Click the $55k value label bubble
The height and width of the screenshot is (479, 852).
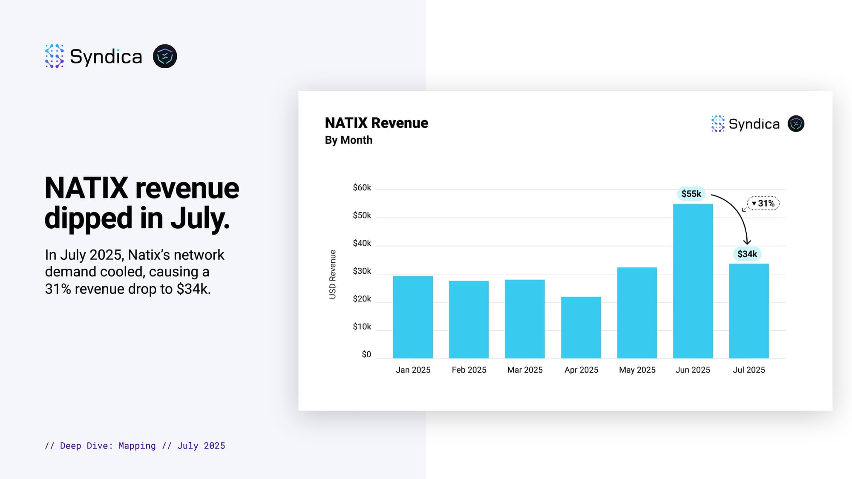pos(691,194)
